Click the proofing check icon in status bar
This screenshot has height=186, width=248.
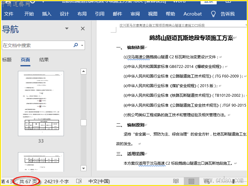coord(79,181)
